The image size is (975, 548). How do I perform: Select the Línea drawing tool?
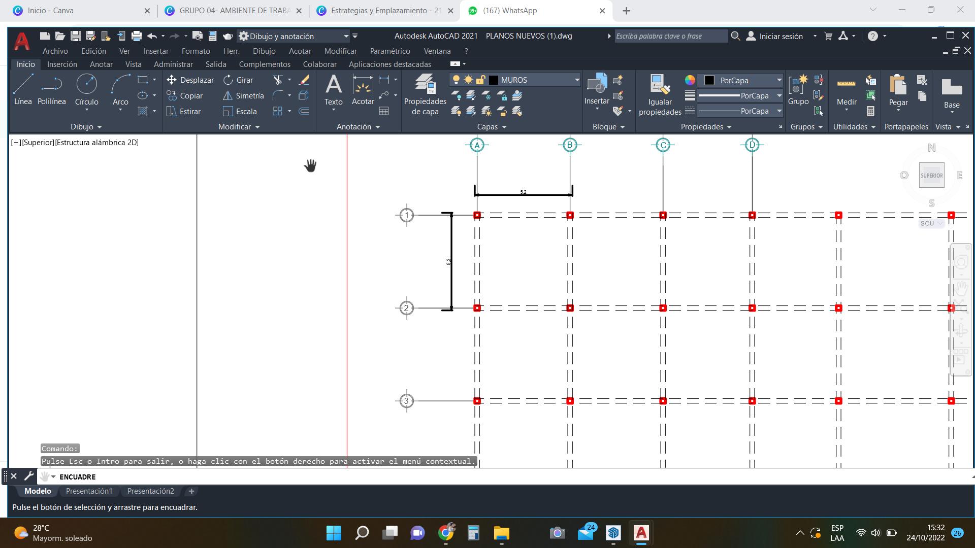click(x=23, y=89)
